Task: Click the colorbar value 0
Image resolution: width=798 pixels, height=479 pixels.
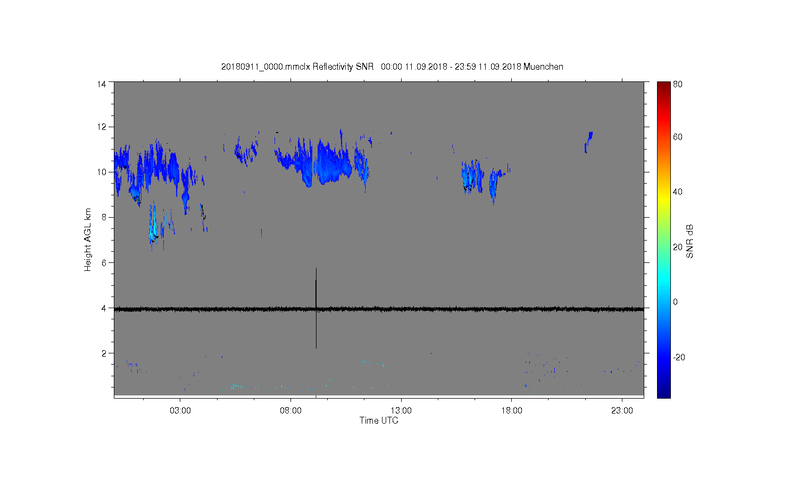Action: (676, 302)
